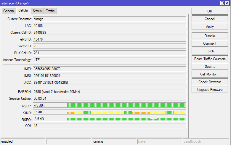This screenshot has width=231, height=145.
Task: Click the '-8.5 dB' RSRQ value
Action: pyautogui.click(x=39, y=119)
